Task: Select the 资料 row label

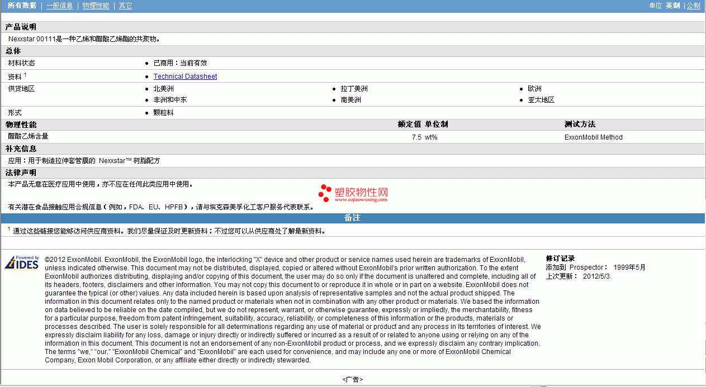Action: [x=17, y=77]
